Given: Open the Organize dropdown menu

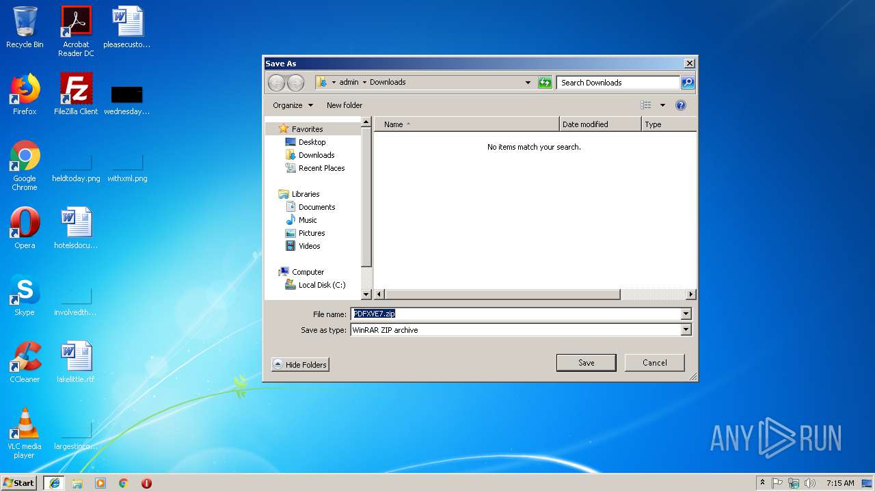Looking at the screenshot, I should click(x=293, y=105).
